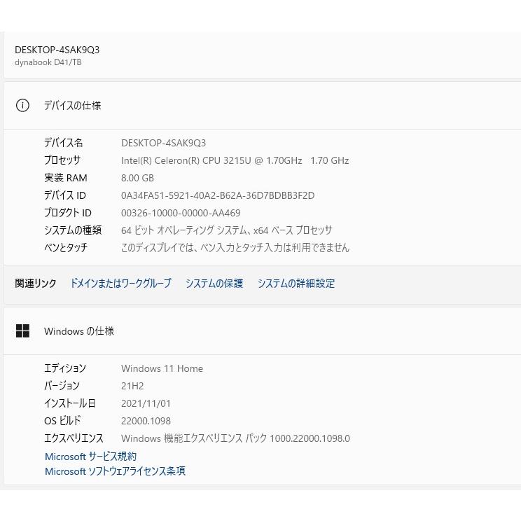Open Microsoft ソフトウェアライセンス条項 link
The width and height of the screenshot is (521, 521).
(x=115, y=471)
